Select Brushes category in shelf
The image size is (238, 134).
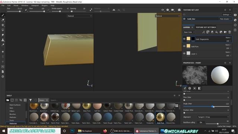(13, 114)
